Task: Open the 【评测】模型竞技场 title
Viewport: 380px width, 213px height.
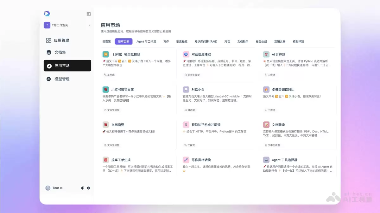Action: point(126,54)
